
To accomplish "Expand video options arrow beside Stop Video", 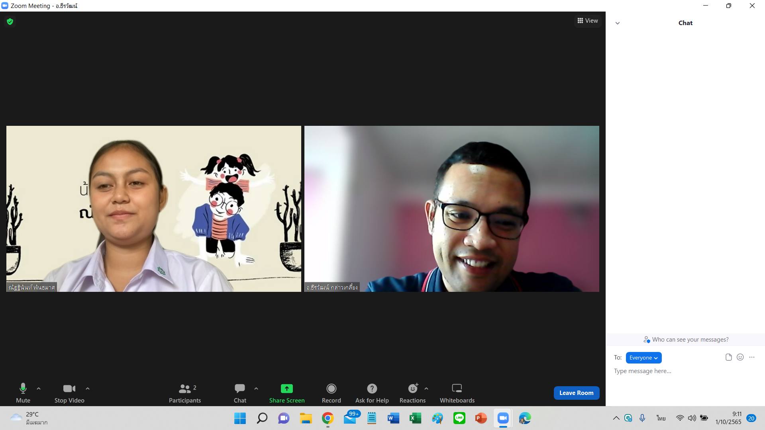I will coord(88,388).
